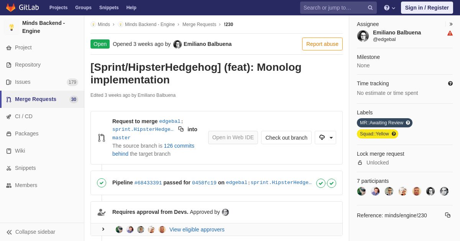Click the approver avatar after Approved by
Viewport: 460px width, 241px height.
(x=225, y=212)
